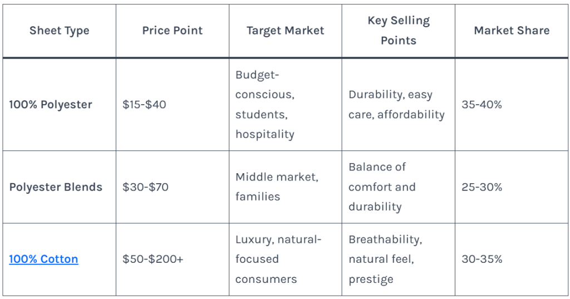Select the 100% Polyester row label
Image resolution: width=570 pixels, height=299 pixels.
click(51, 104)
